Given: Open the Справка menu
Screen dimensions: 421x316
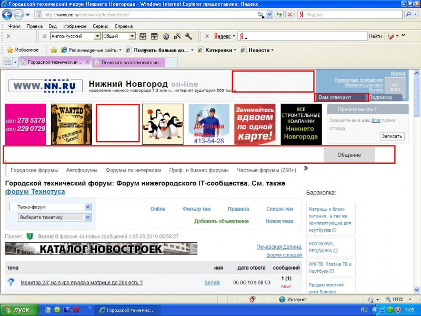Looking at the screenshot, I should click(124, 26).
